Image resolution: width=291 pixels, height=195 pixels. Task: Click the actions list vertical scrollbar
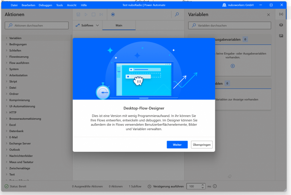(x=71, y=77)
